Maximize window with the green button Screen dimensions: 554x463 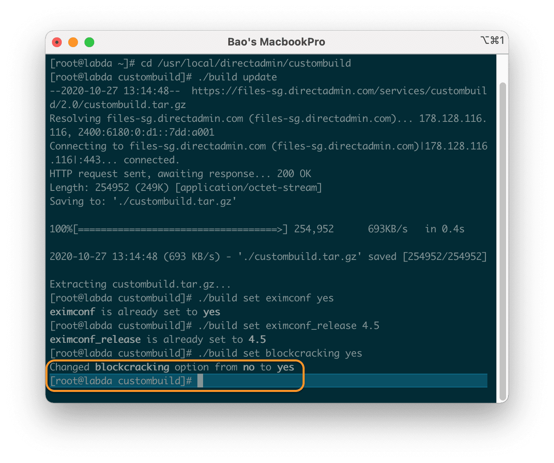[89, 42]
